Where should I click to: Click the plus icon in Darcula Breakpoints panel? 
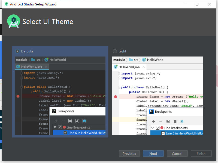click(56, 121)
